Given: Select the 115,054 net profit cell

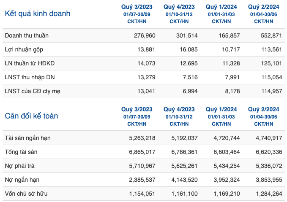Looking at the screenshot, I should 272,77.
